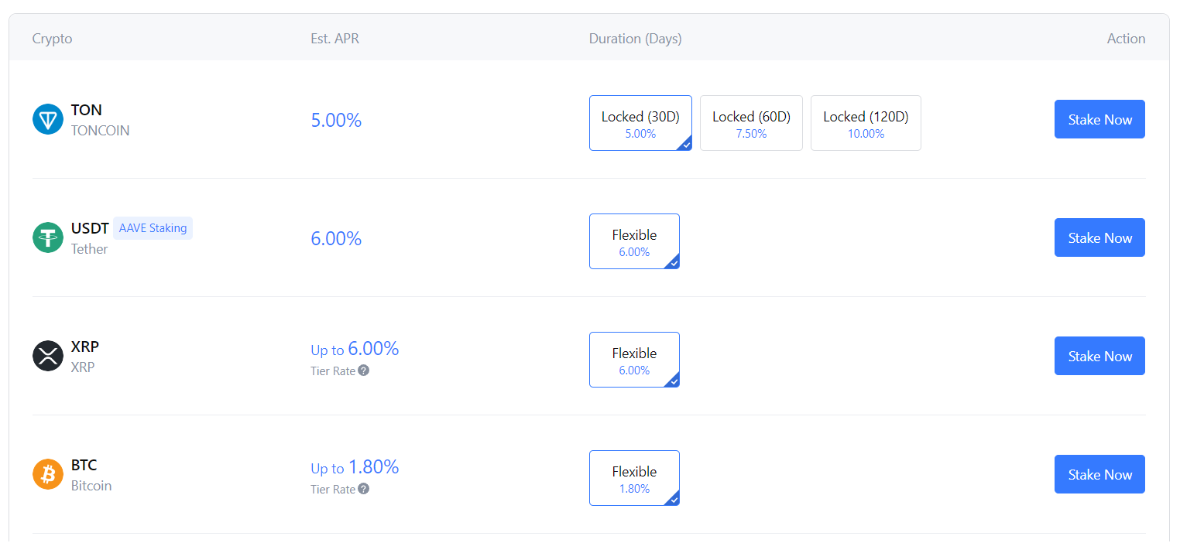Select TON Locked (30D) duration option
1180x543 pixels.
point(640,123)
